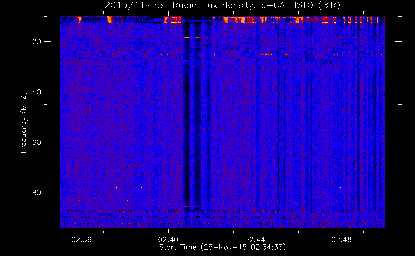Screen dimensions: 415x256
Task: Click the time tick label '02:40'
Action: coord(168,240)
